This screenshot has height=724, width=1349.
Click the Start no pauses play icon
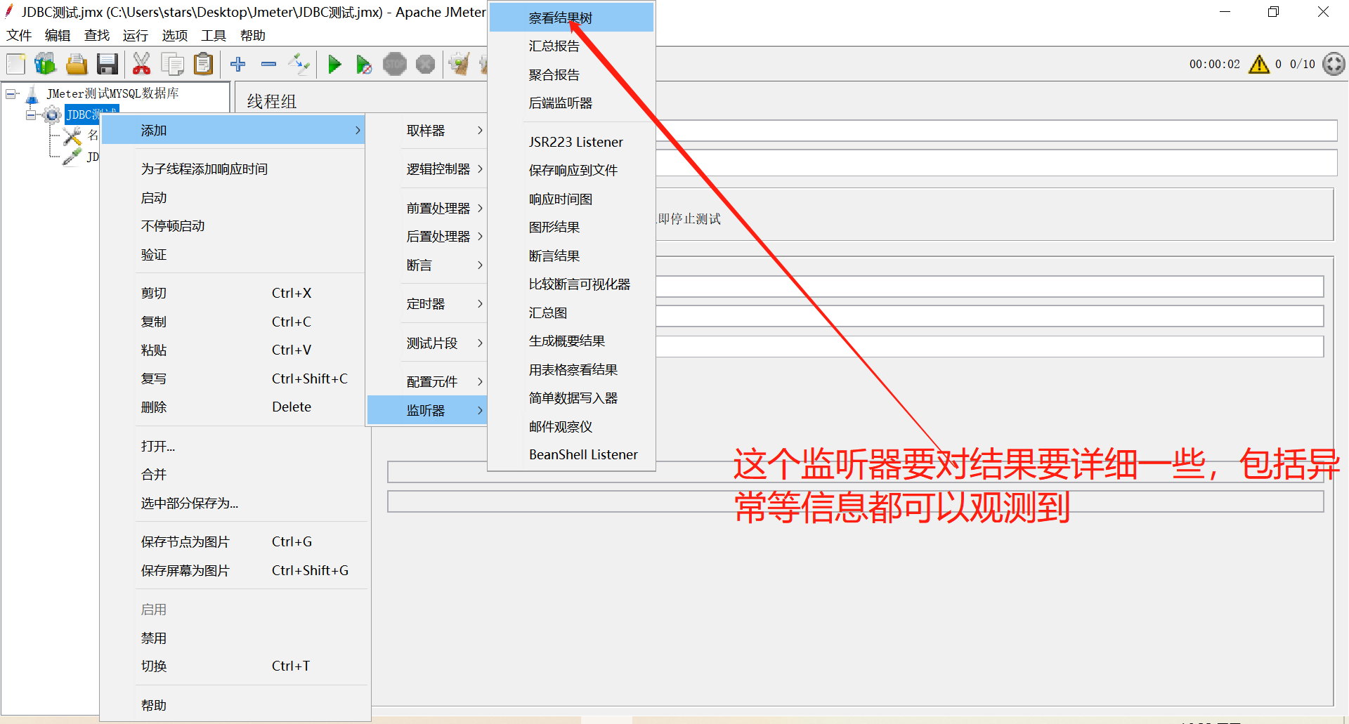(x=364, y=64)
